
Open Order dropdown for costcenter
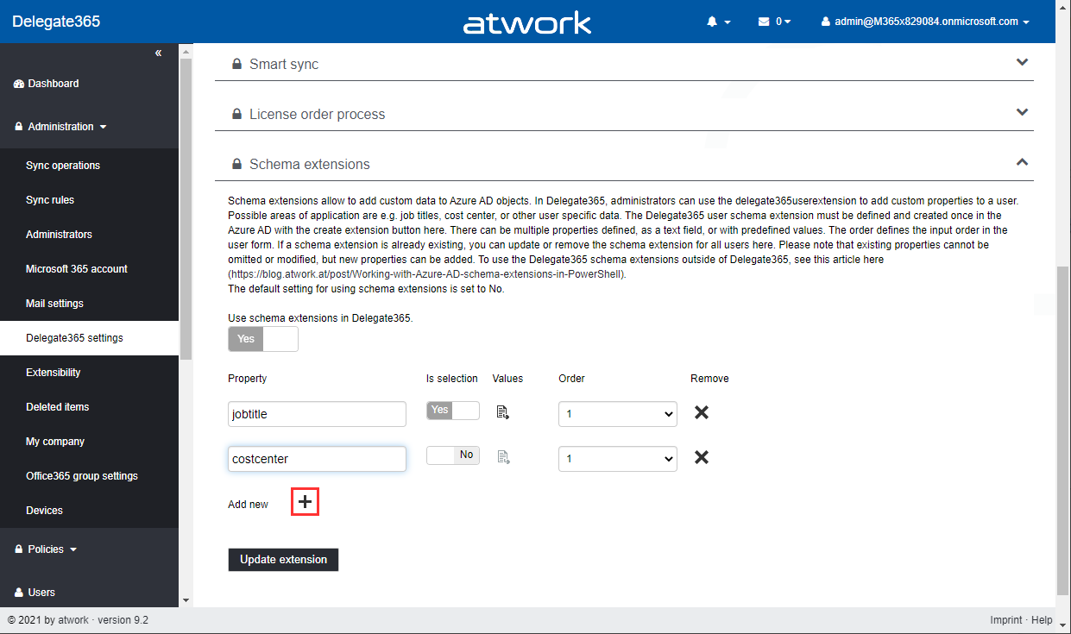click(618, 459)
